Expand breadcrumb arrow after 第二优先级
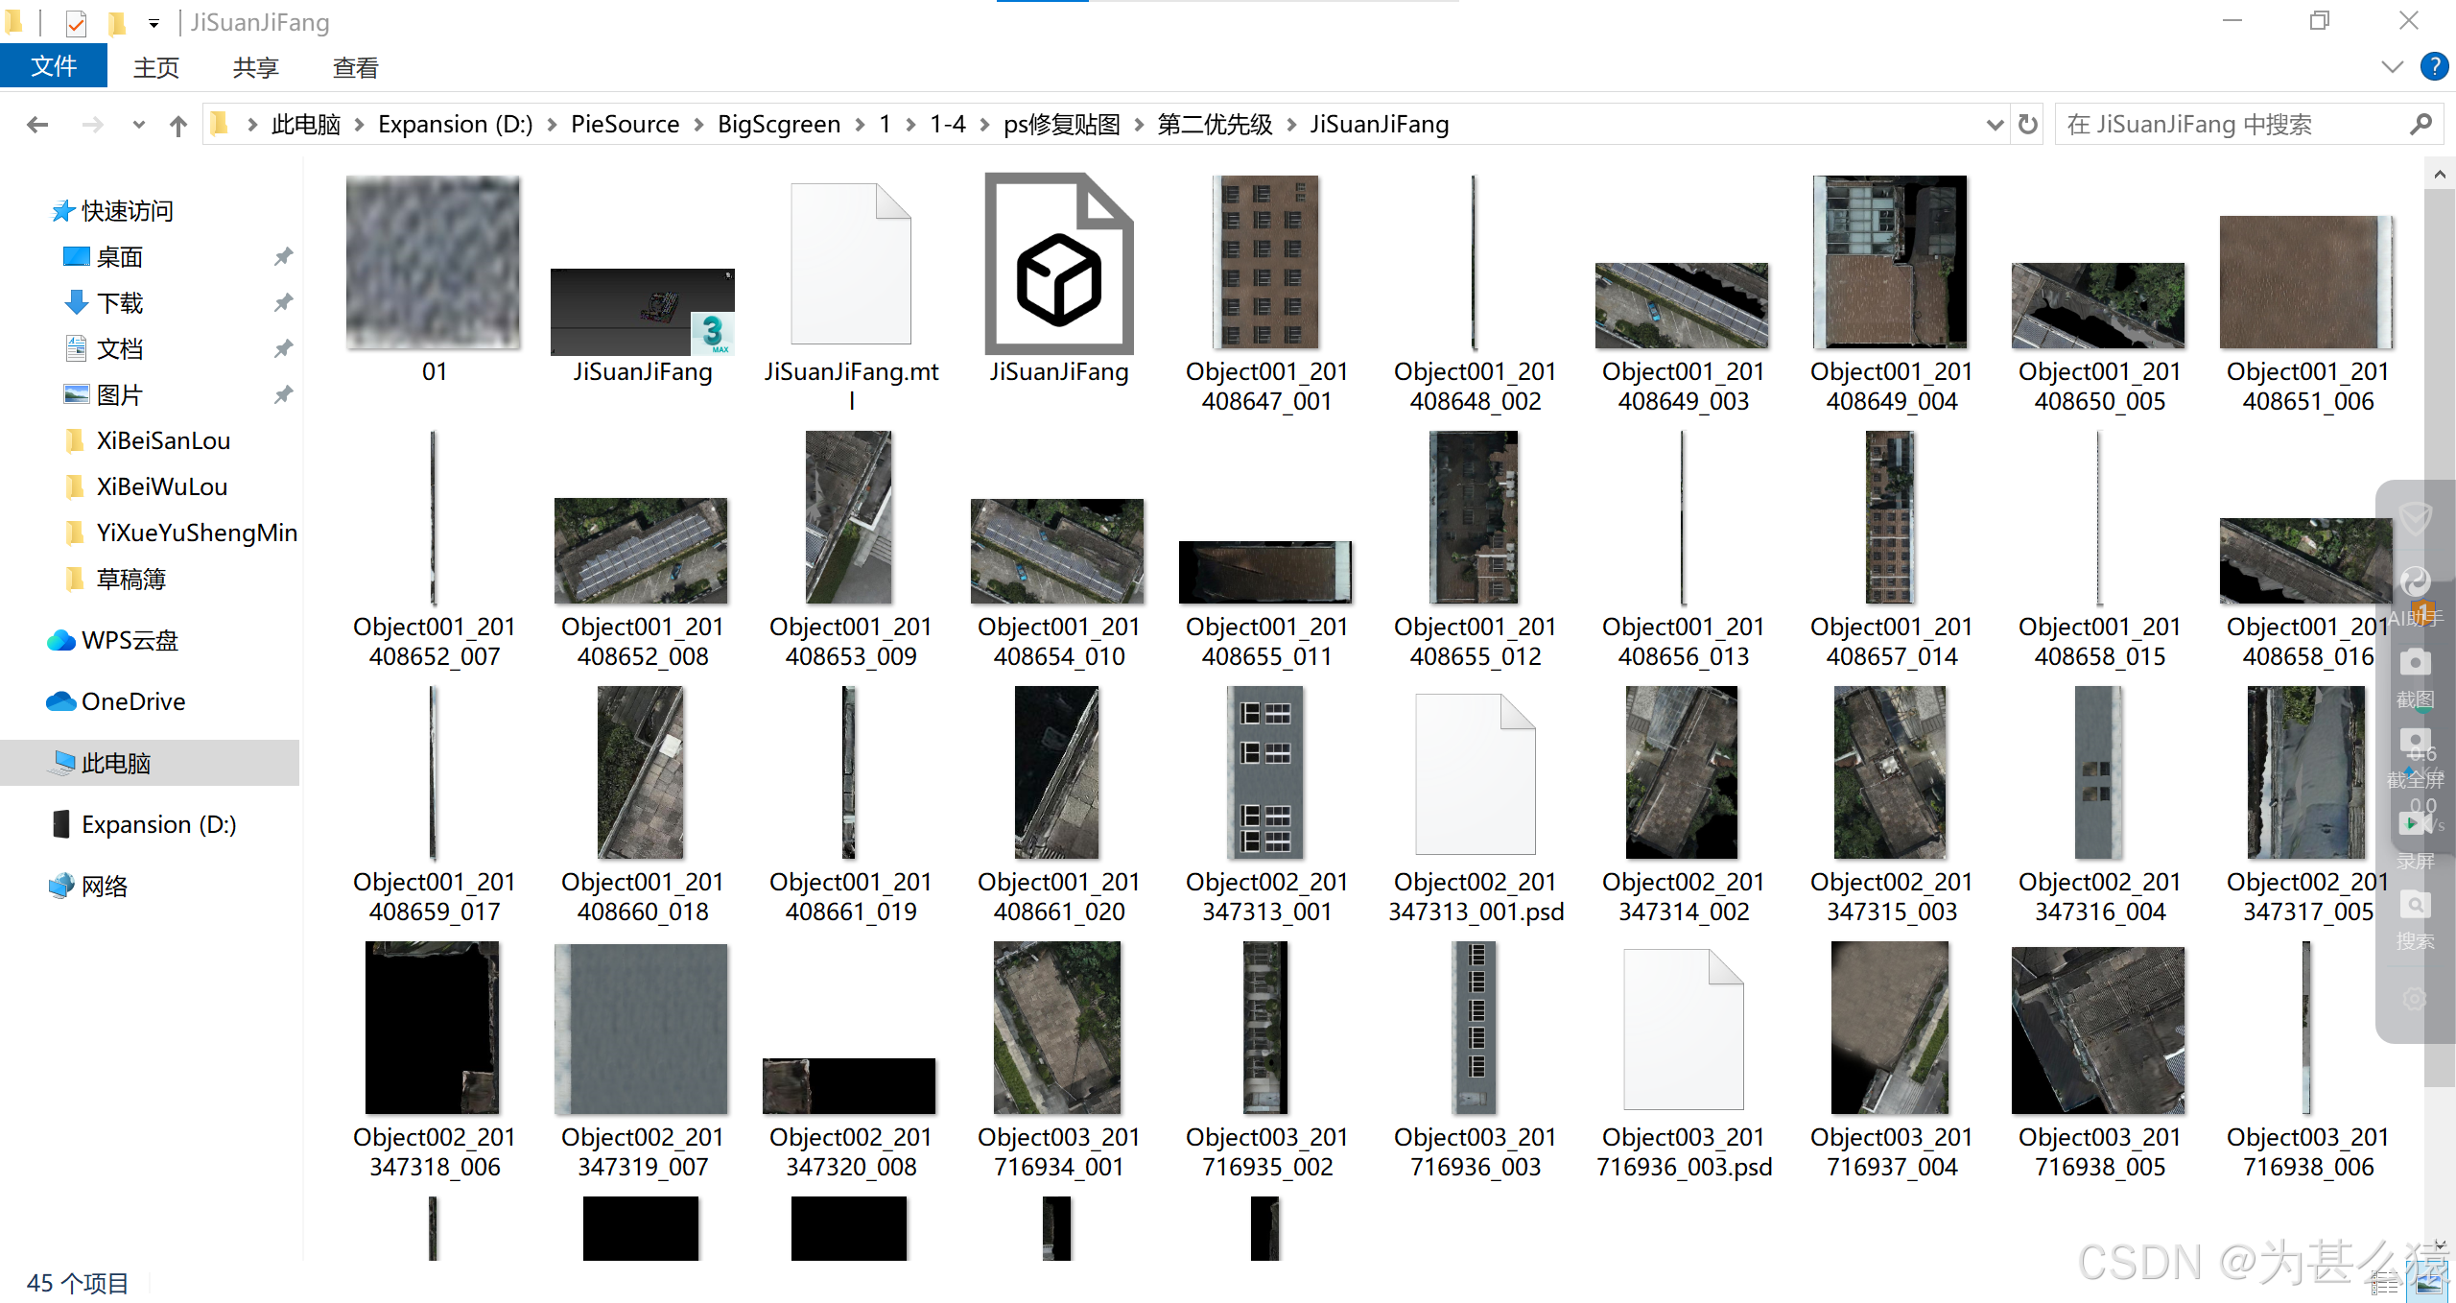The image size is (2456, 1303). coord(1291,125)
